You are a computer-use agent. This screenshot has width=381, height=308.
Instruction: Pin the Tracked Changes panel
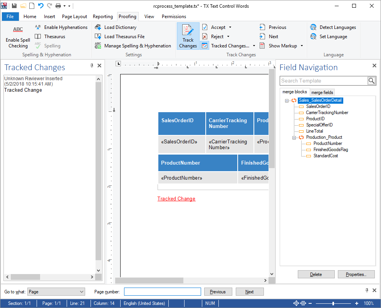[x=92, y=66]
